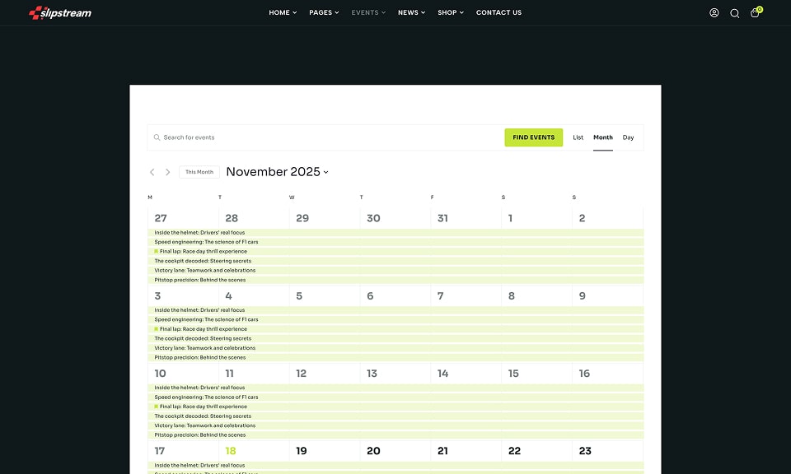
Task: Open highlighted day 18
Action: click(231, 451)
